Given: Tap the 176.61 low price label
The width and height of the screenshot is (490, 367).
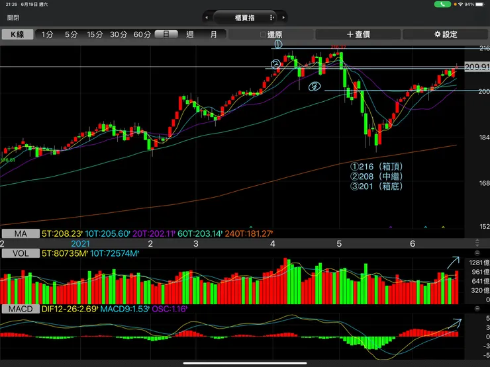Looking at the screenshot, I should coord(8,160).
